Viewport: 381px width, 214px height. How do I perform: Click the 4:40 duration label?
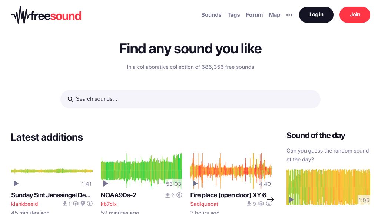[265, 184]
